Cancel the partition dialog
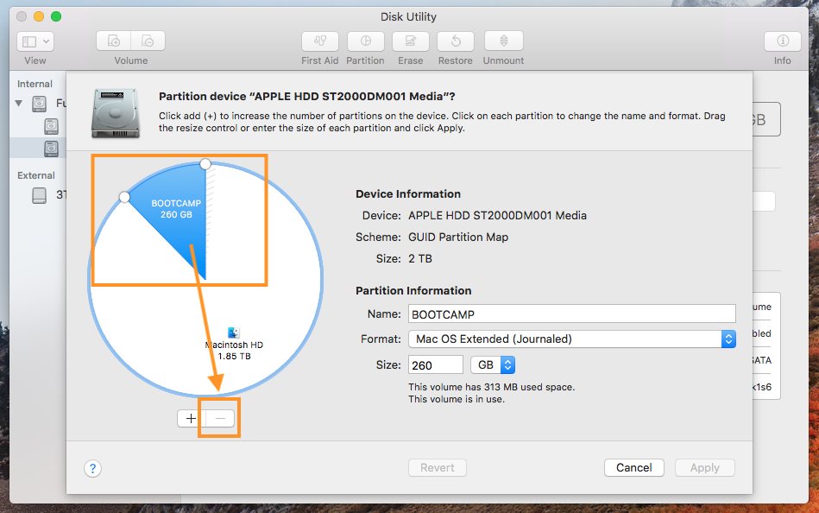The height and width of the screenshot is (513, 819). (x=634, y=467)
